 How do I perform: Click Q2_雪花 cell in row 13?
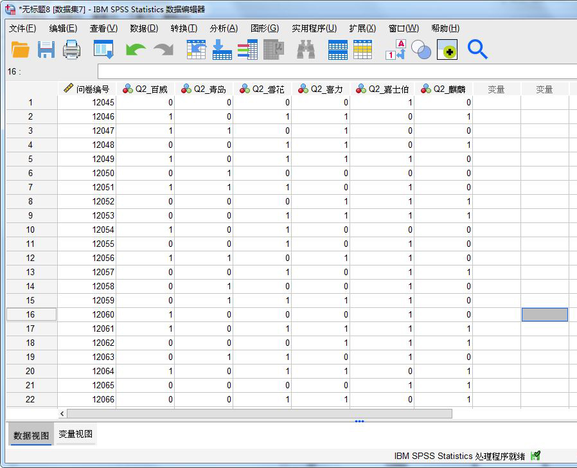[x=262, y=272]
